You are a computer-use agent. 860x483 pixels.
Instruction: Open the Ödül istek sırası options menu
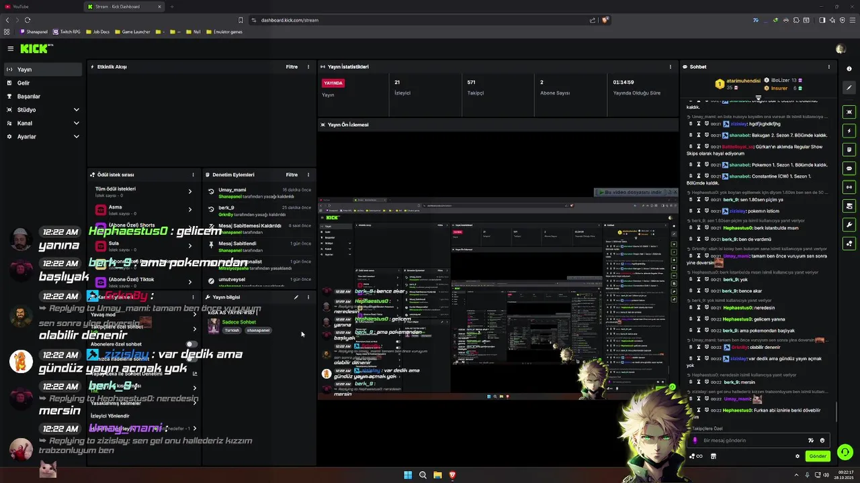pos(193,174)
